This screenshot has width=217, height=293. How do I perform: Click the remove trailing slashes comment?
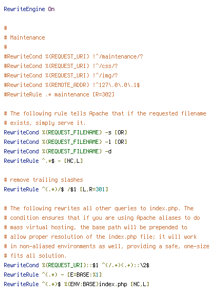43,180
